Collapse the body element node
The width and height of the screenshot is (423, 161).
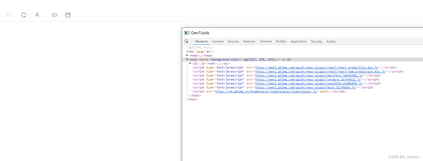[187, 60]
